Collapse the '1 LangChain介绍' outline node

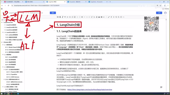[2, 22]
